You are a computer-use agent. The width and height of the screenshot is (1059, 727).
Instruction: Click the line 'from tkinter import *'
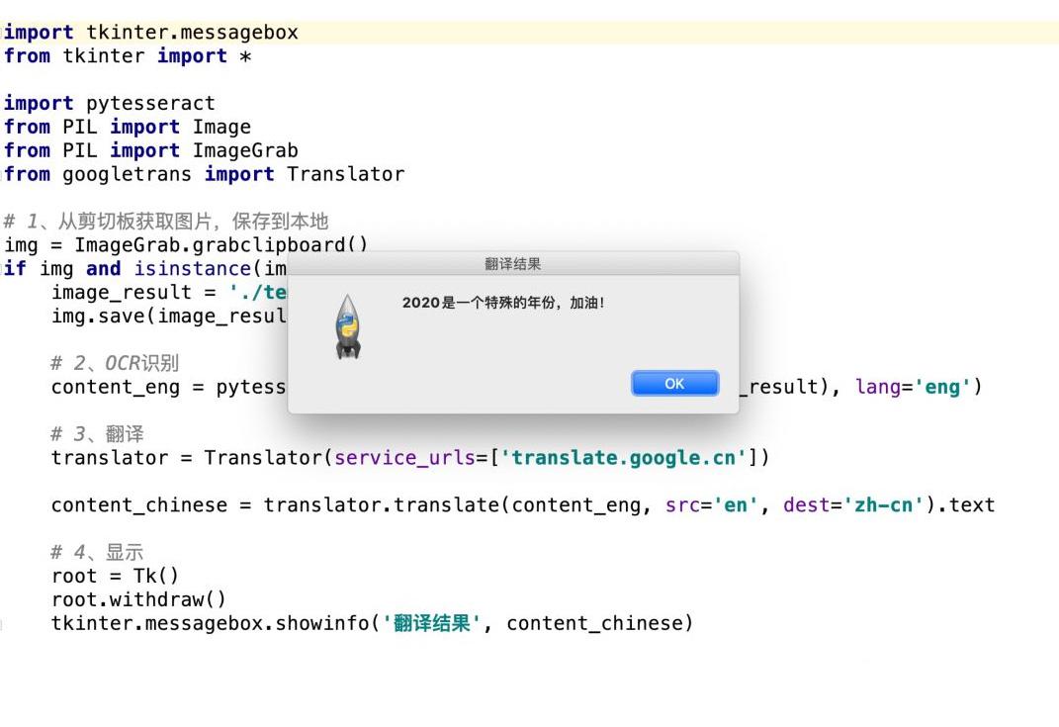pos(128,56)
